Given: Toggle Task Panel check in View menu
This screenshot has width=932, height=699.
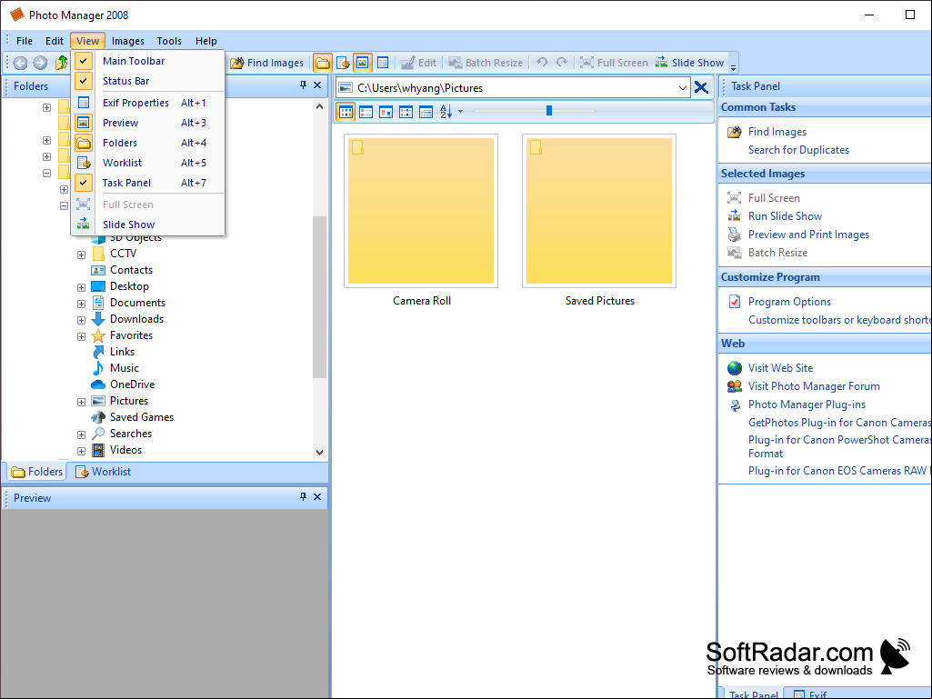Looking at the screenshot, I should coord(84,183).
